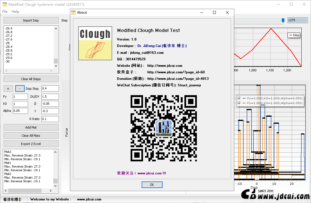Click the QR code in About dialog

click(x=164, y=128)
